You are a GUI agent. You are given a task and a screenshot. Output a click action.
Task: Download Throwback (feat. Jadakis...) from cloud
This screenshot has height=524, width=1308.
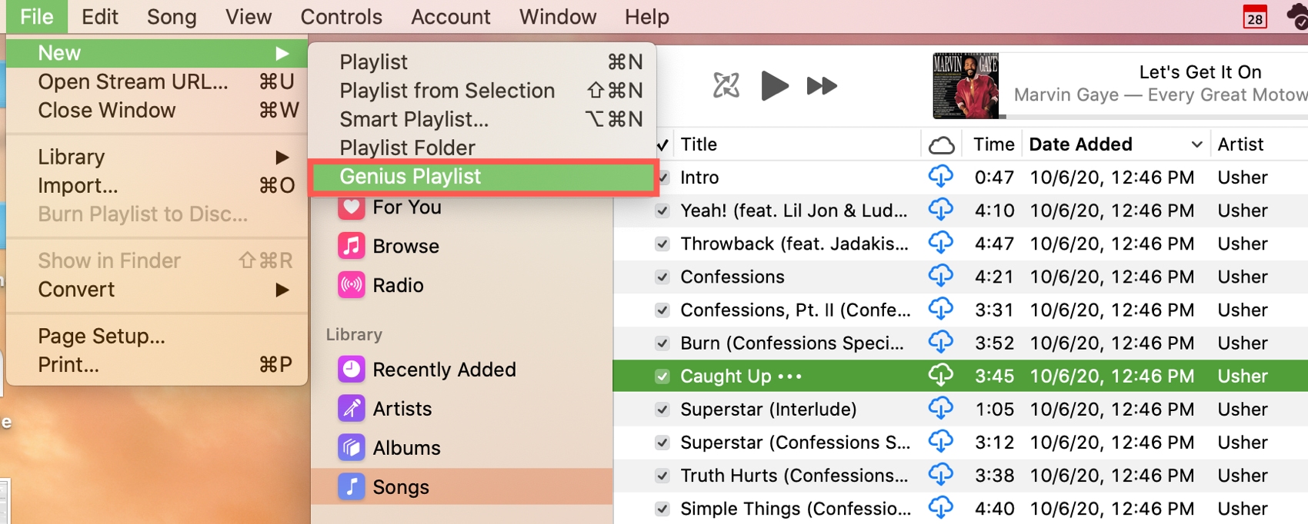click(x=940, y=243)
